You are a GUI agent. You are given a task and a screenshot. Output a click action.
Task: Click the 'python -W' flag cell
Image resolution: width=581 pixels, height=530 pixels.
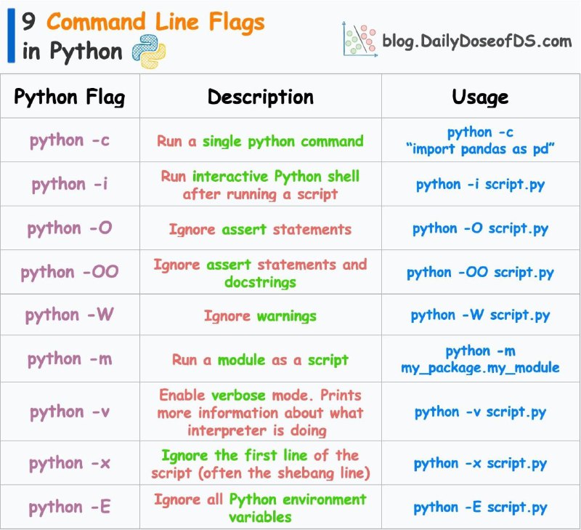point(70,315)
